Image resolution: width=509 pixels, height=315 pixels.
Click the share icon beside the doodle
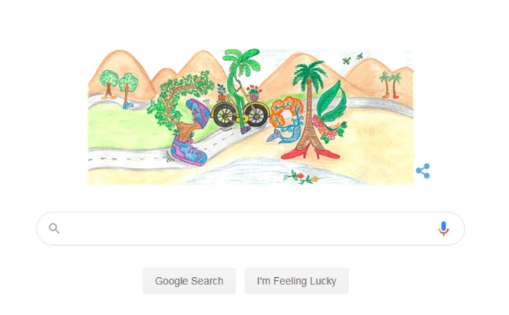pos(423,171)
